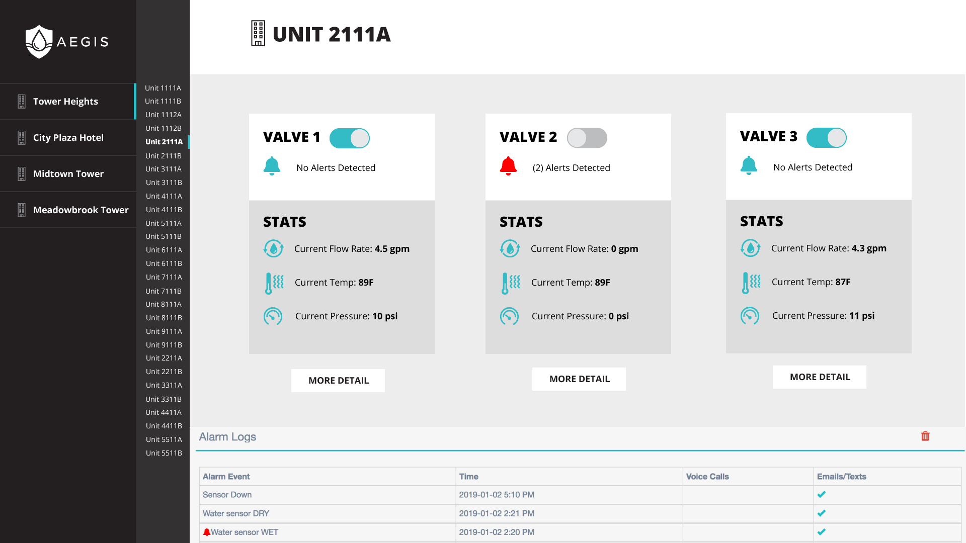Select Tower Heights building in sidebar
This screenshot has width=966, height=543.
click(x=65, y=101)
